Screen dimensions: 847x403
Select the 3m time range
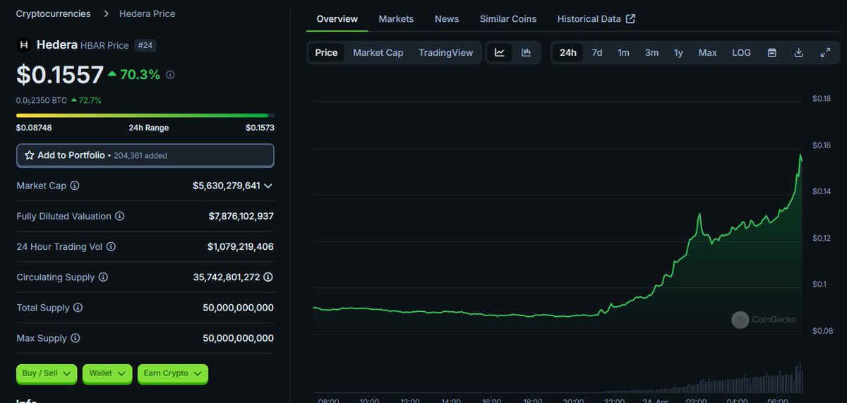point(651,53)
